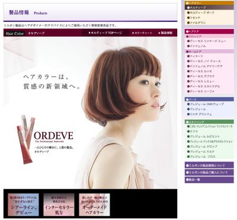Open プレジューム CMCウェーブ link
The width and height of the screenshot is (237, 220).
point(206,104)
